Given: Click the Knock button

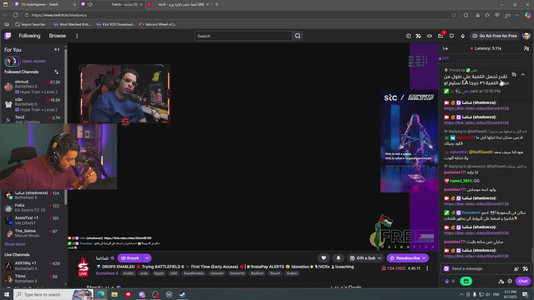Looking at the screenshot, I should (x=130, y=258).
